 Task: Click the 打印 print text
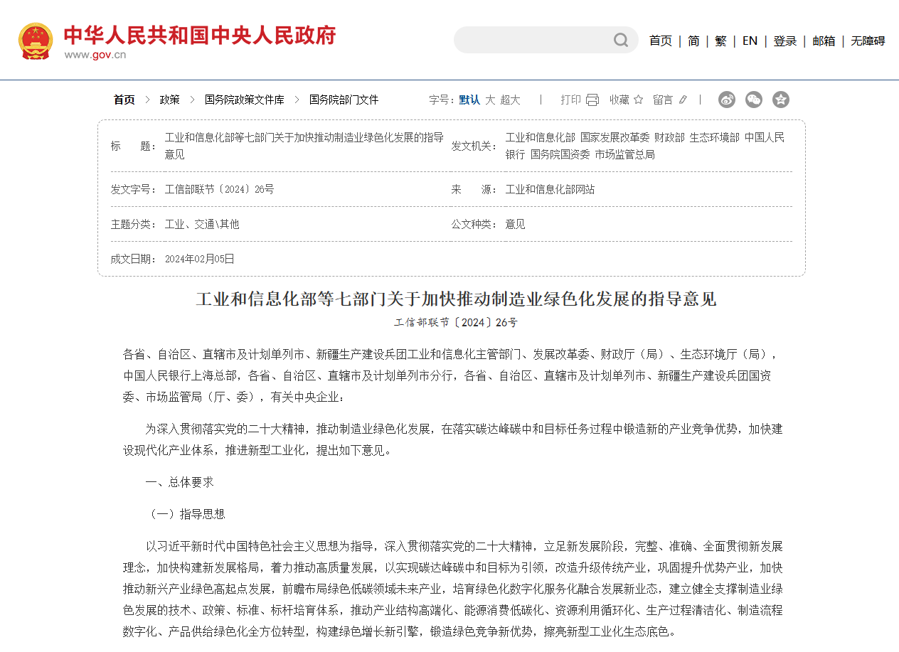571,100
